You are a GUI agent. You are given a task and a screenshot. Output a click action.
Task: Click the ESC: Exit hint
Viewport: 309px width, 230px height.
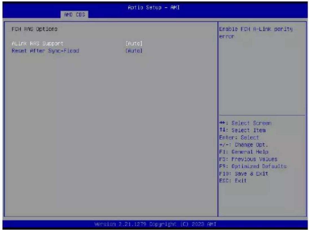(x=233, y=181)
